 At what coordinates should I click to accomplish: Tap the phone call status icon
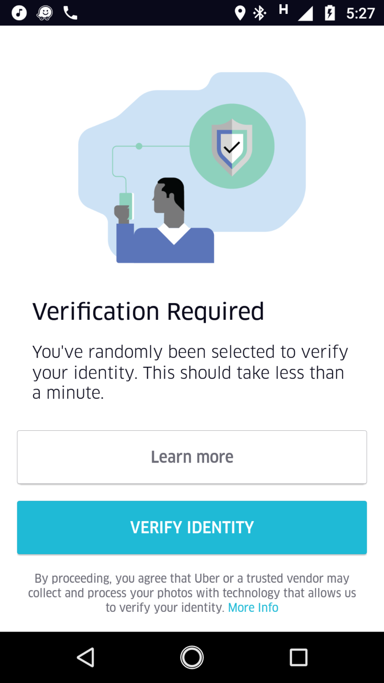pos(71,13)
